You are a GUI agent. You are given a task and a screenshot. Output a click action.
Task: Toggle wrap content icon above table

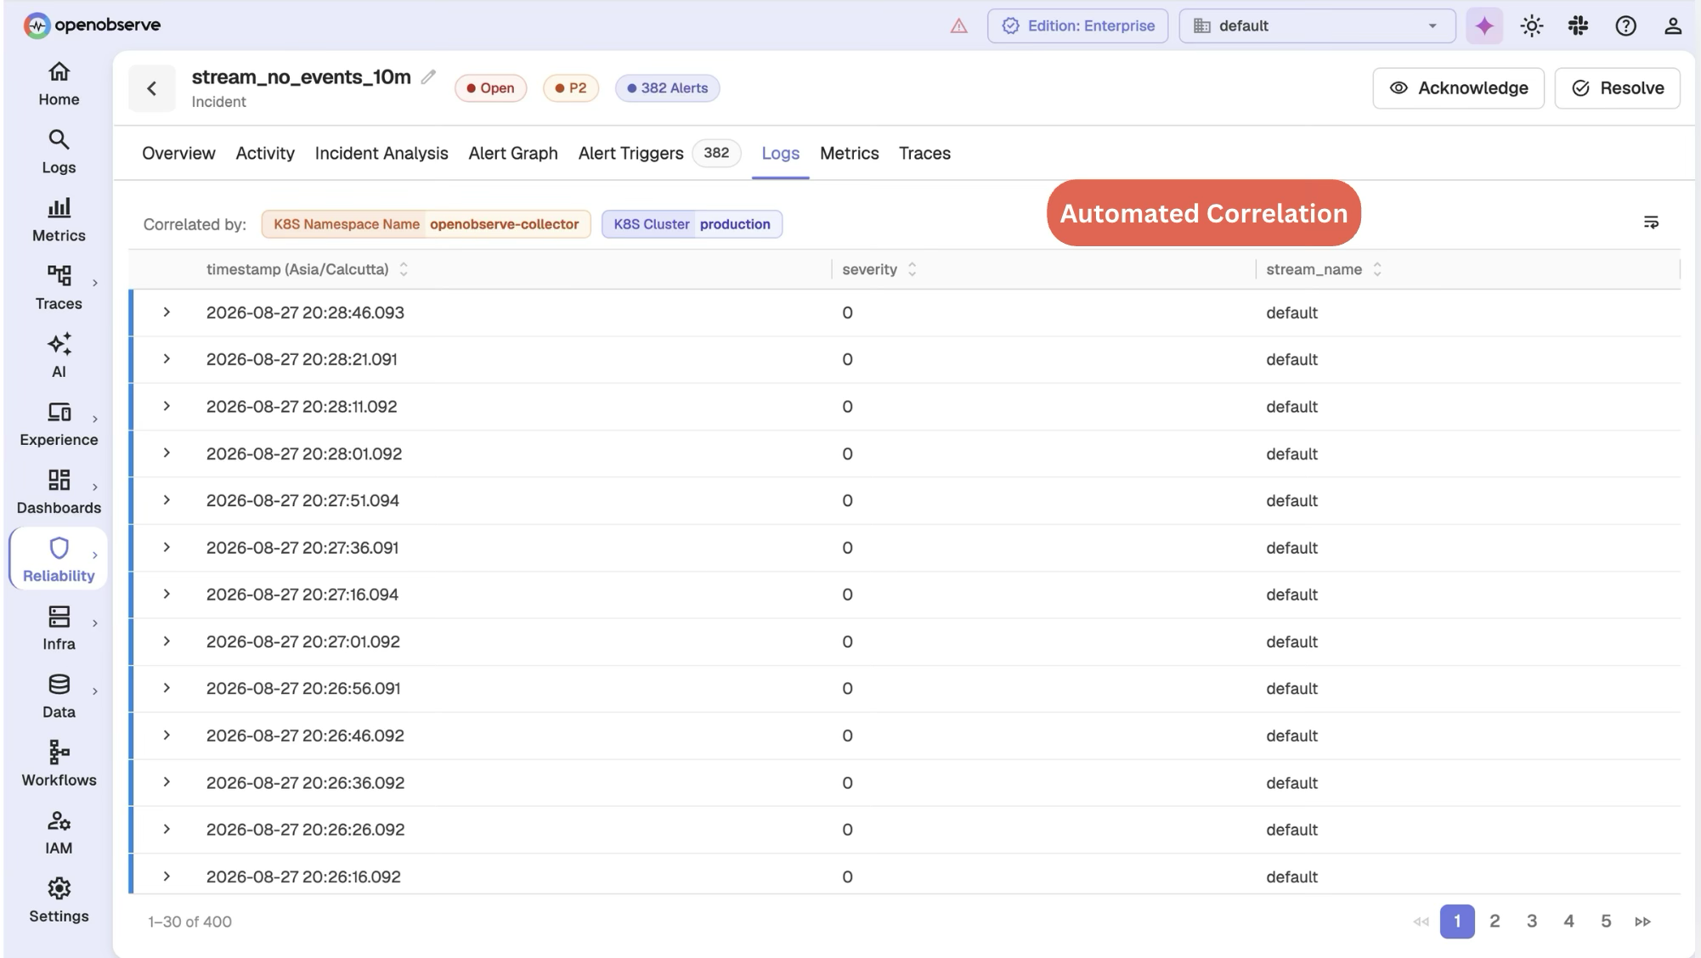pyautogui.click(x=1651, y=223)
